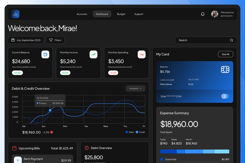Toggle the Debit legend series
The height and width of the screenshot is (163, 245).
pyautogui.click(x=130, y=132)
